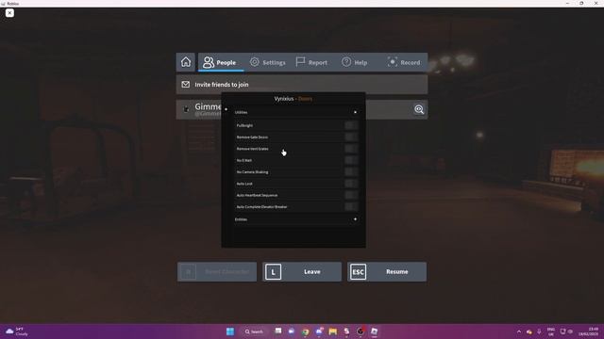Screen dimensions: 604x339
Task: Open the Windows Start menu
Action: click(230, 331)
